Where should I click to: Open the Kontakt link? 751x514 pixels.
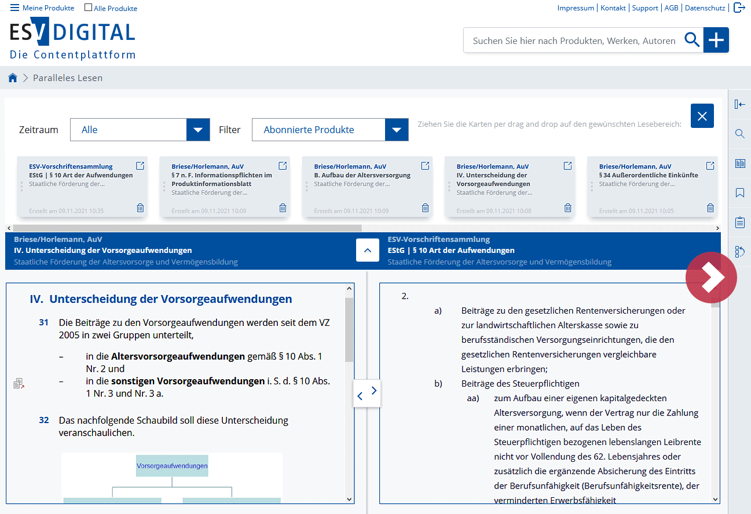pyautogui.click(x=613, y=8)
